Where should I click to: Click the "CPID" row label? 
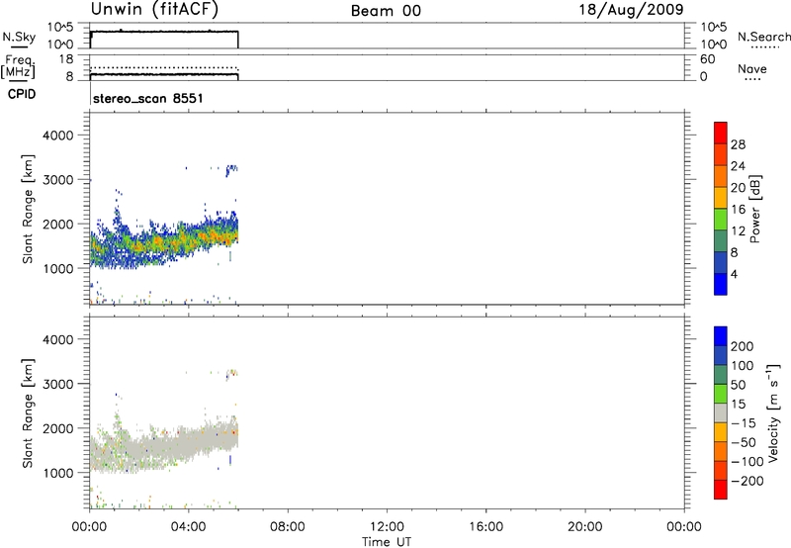click(22, 94)
